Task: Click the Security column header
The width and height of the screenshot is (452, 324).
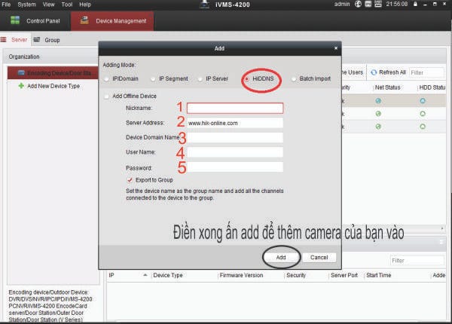Action: (x=296, y=275)
